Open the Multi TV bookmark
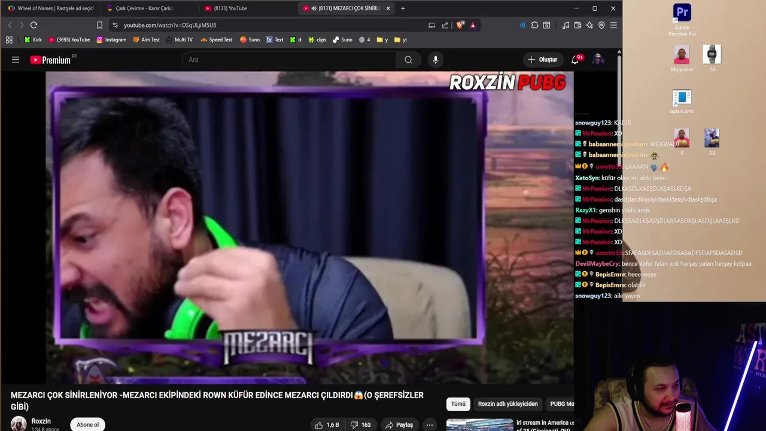Viewport: 766px width, 431px height. point(180,40)
